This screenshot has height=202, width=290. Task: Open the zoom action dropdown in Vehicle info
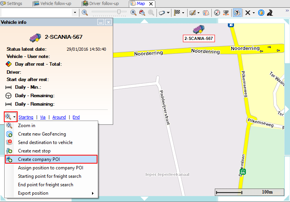pyautogui.click(x=14, y=117)
